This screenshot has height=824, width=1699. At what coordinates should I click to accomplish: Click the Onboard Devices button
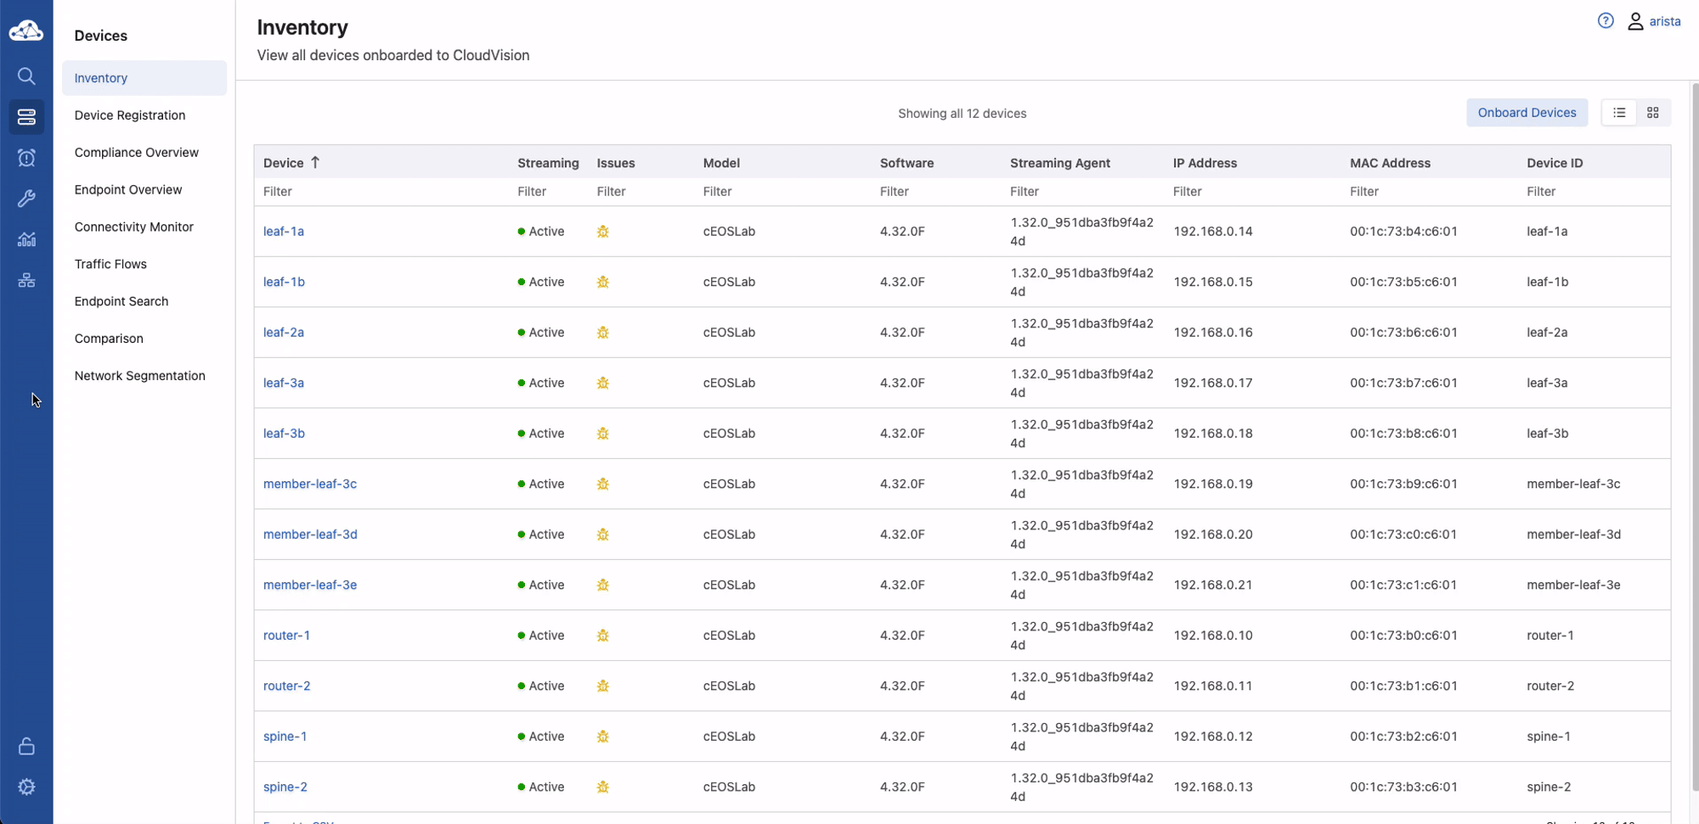[1526, 113]
